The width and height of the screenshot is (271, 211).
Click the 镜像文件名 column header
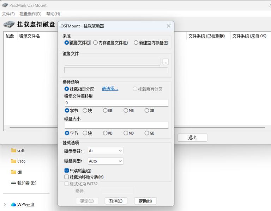(30, 36)
